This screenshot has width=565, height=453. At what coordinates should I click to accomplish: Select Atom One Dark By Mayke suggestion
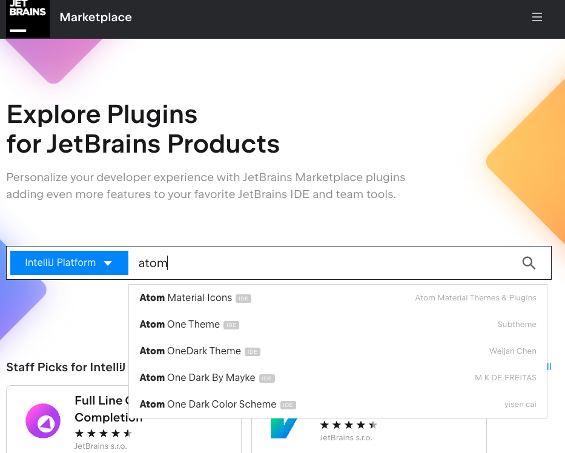point(338,378)
